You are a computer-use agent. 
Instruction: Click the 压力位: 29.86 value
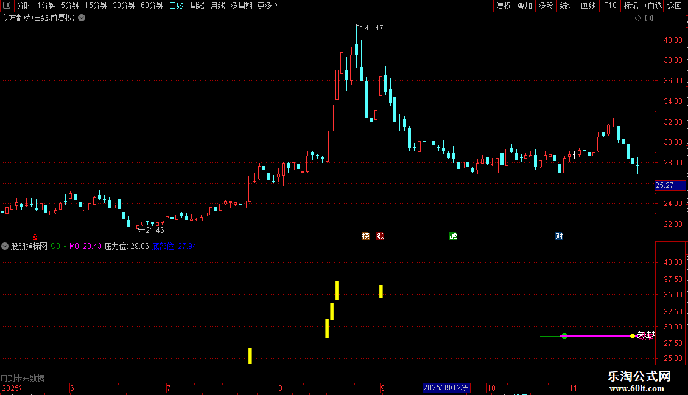coord(127,246)
